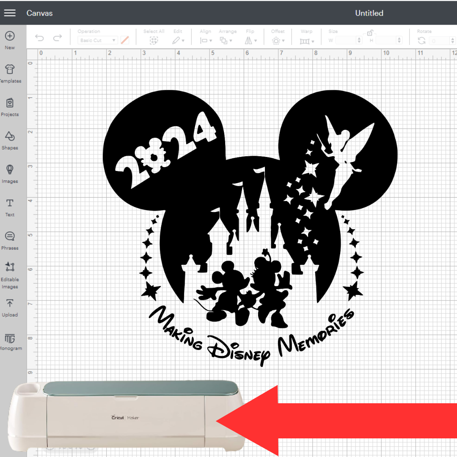Open the hamburger main menu
Image resolution: width=457 pixels, height=457 pixels.
[10, 13]
